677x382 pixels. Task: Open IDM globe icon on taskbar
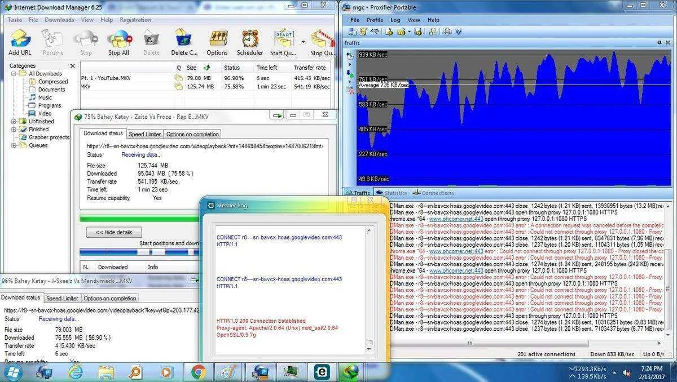[x=350, y=372]
